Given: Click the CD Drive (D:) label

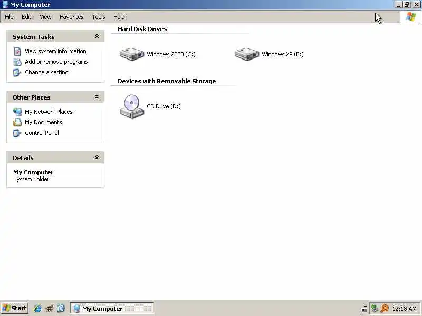Looking at the screenshot, I should click(164, 106).
